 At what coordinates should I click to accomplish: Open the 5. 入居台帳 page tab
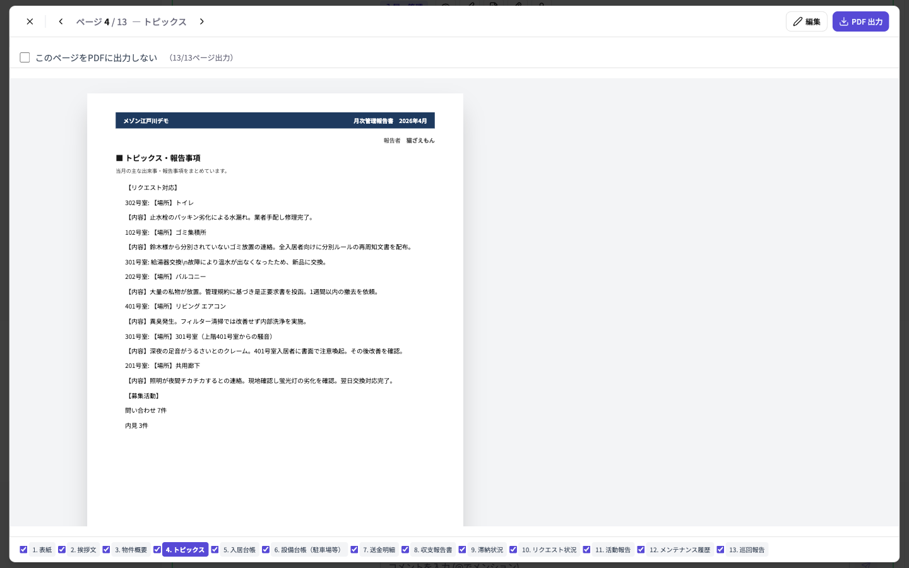coord(239,550)
